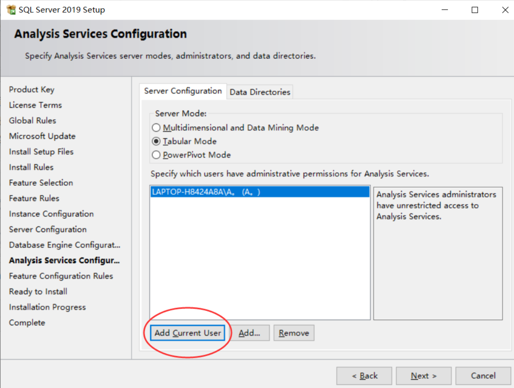This screenshot has height=388, width=514.
Task: Go to Feature Selection step
Action: click(41, 183)
